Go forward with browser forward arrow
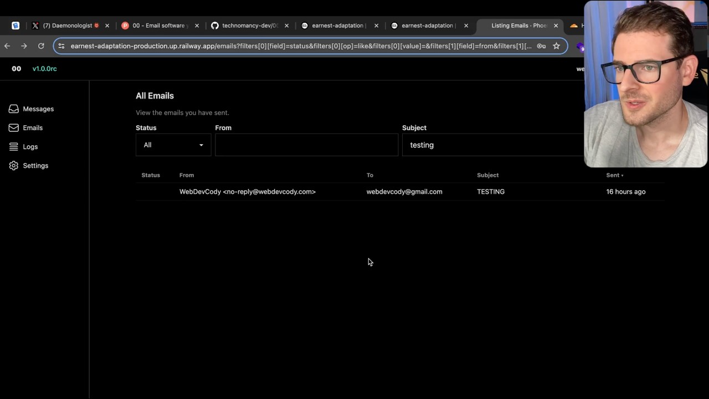Screen dimensions: 709x399 (x=24, y=46)
